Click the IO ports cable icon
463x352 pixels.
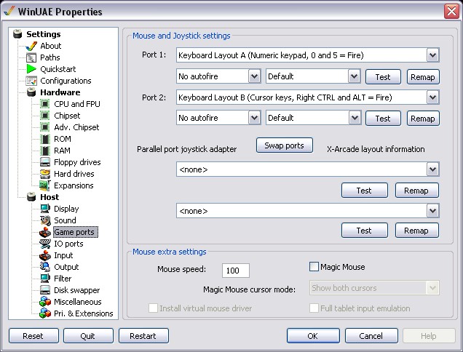[45, 244]
